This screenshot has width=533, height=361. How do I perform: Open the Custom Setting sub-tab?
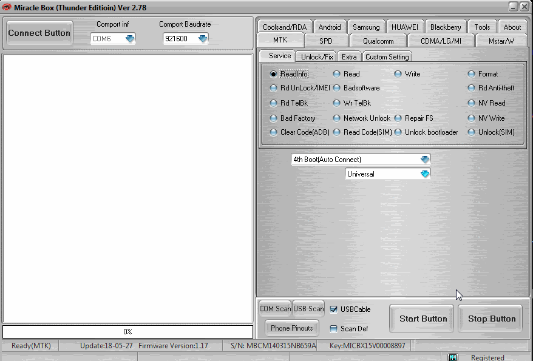pyautogui.click(x=387, y=56)
